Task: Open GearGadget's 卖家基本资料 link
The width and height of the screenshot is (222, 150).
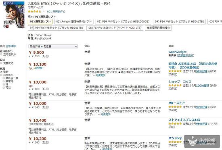Action: (x=186, y=55)
